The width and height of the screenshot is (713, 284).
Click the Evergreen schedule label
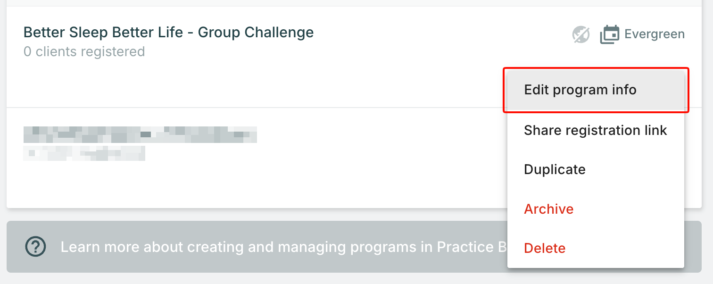point(654,34)
